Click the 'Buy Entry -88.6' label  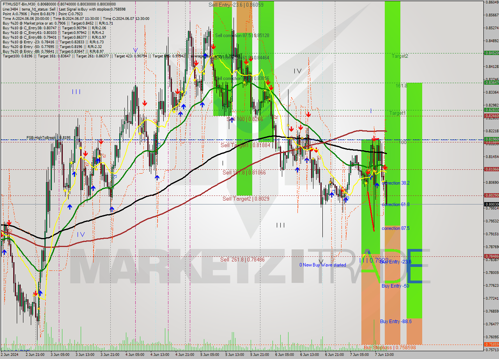(396, 321)
